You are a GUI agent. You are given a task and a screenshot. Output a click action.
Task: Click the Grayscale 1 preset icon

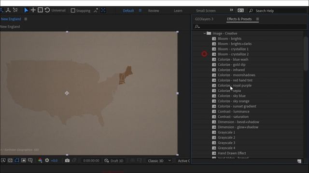pyautogui.click(x=214, y=133)
